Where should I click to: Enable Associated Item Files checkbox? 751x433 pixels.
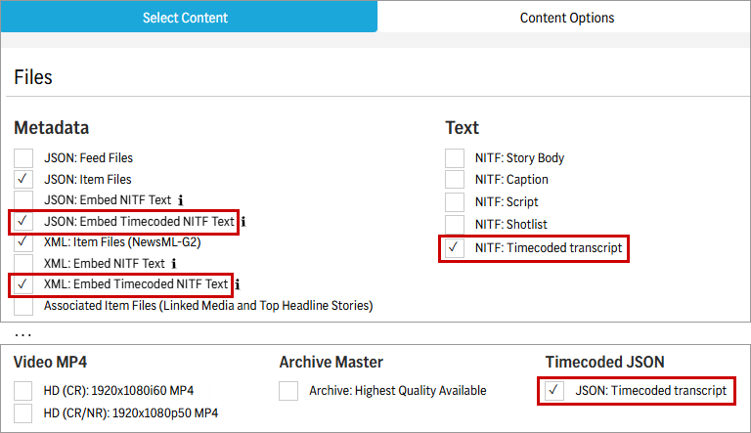(x=23, y=306)
